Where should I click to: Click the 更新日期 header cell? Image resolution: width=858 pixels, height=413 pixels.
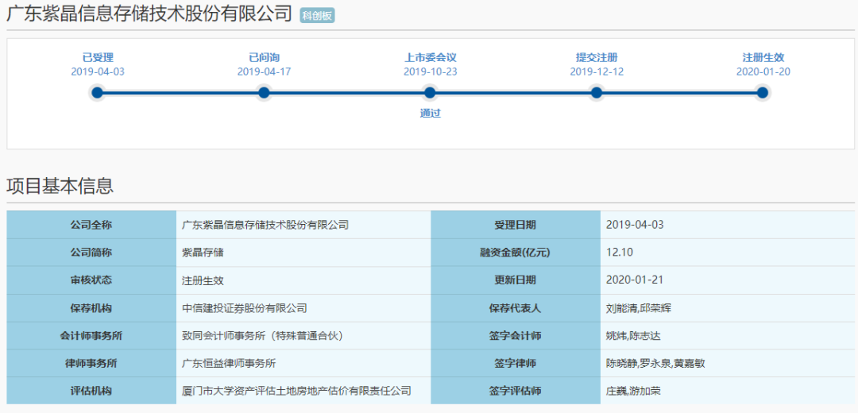[x=516, y=280]
